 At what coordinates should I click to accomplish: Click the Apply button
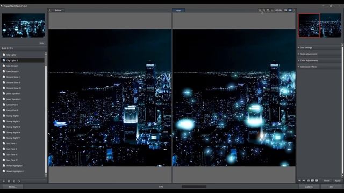(x=338, y=181)
